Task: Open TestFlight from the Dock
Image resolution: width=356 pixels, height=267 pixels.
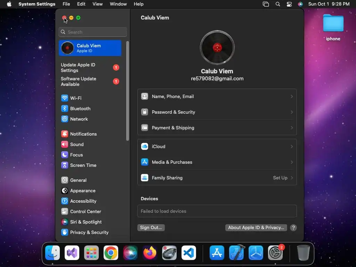Action: (256, 253)
